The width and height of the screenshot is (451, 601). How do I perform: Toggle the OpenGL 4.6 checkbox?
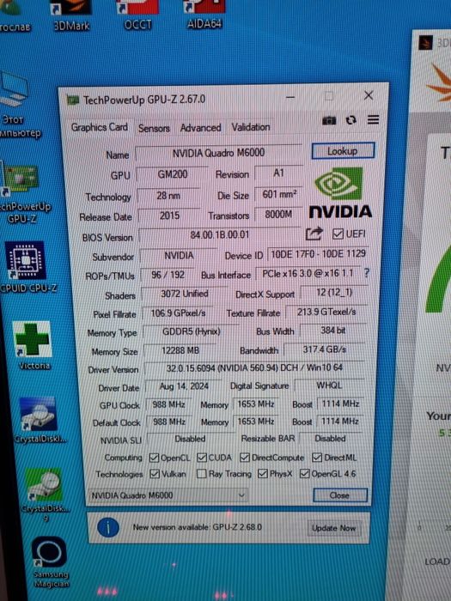[304, 474]
